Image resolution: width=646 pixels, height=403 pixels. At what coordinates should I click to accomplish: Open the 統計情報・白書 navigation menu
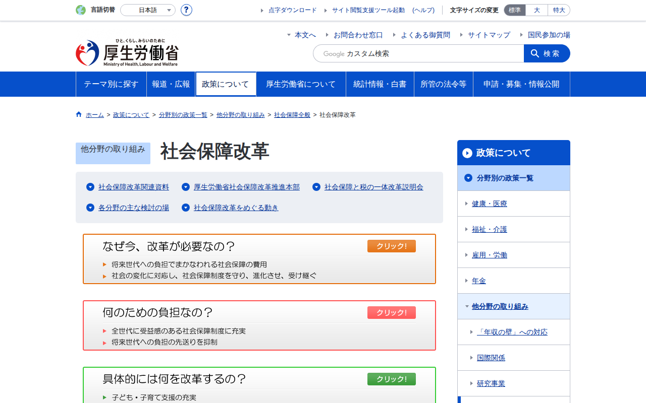380,84
